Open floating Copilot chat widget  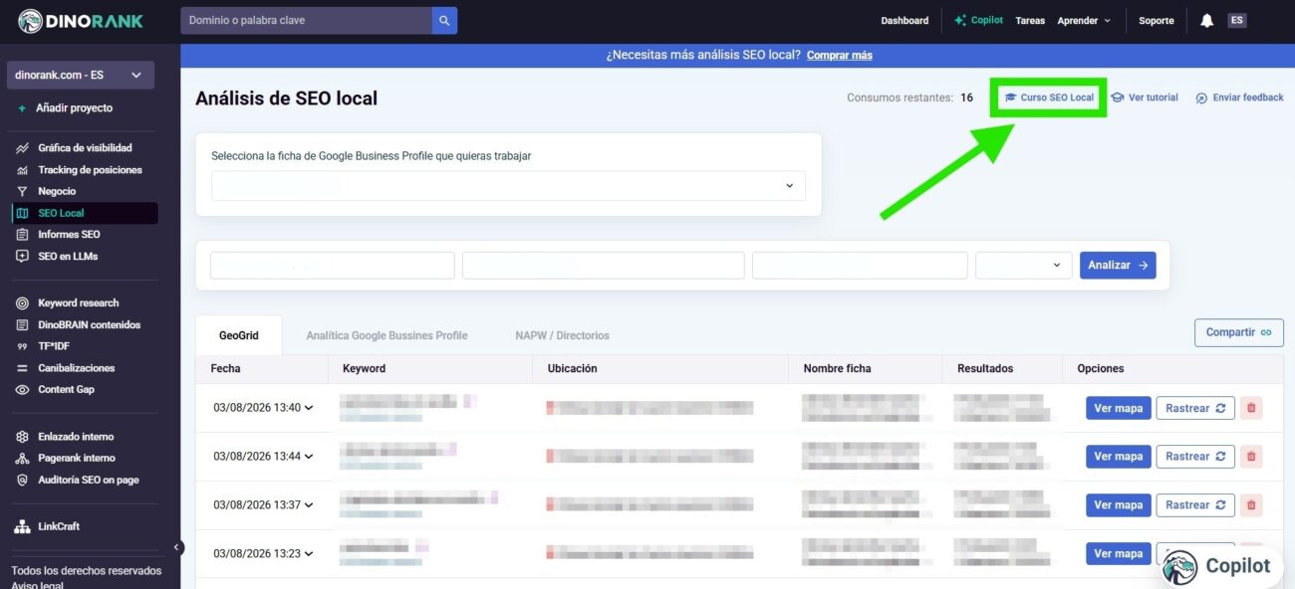(1219, 566)
